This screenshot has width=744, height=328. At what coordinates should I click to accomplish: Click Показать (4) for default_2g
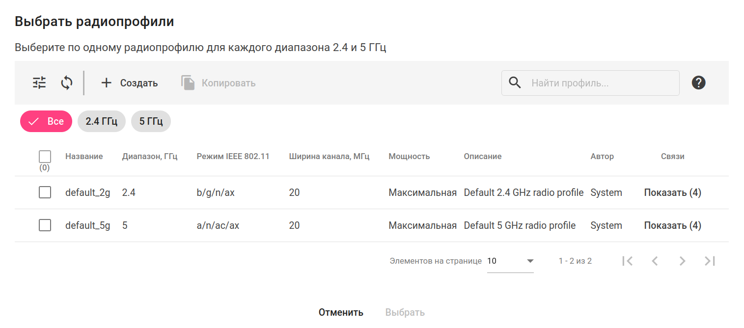(672, 192)
